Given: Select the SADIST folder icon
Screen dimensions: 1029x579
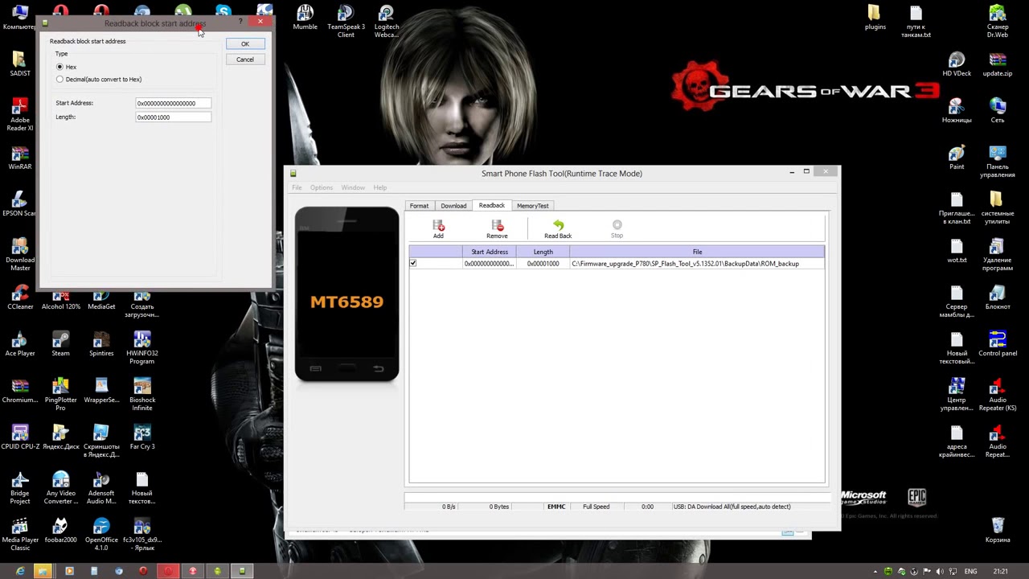Looking at the screenshot, I should [20, 64].
